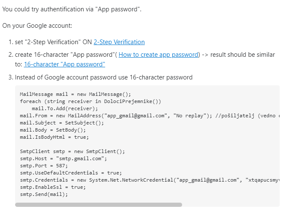
Task: Click the "smtp.UseDefaultCredentials = true;" line
Action: (71, 173)
